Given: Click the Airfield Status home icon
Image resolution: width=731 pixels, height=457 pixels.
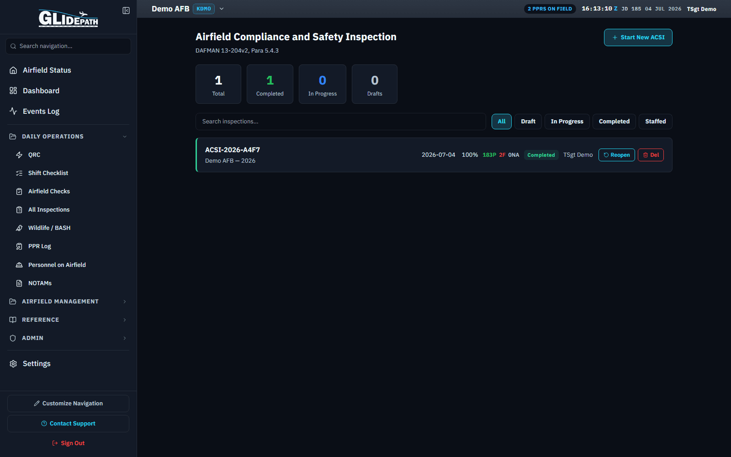Looking at the screenshot, I should pos(13,70).
